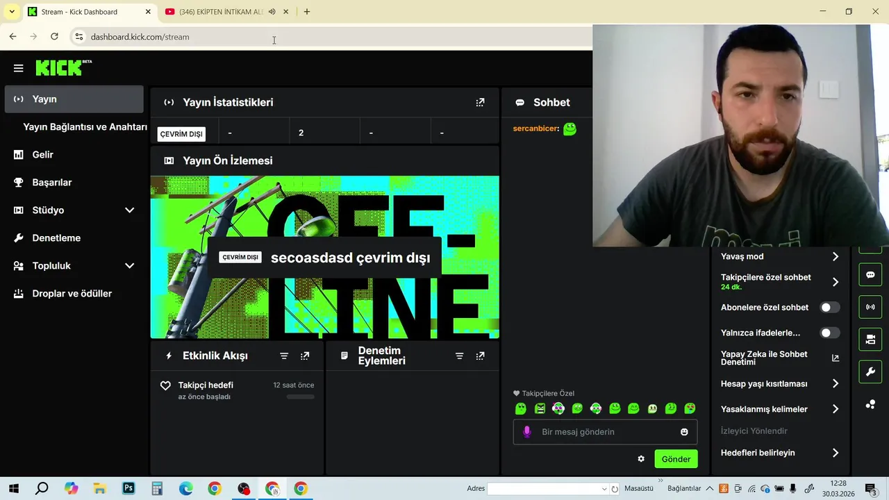Screen dimensions: 889x500
Task: Click the Takipçi hedefi progress bar
Action: (x=301, y=397)
